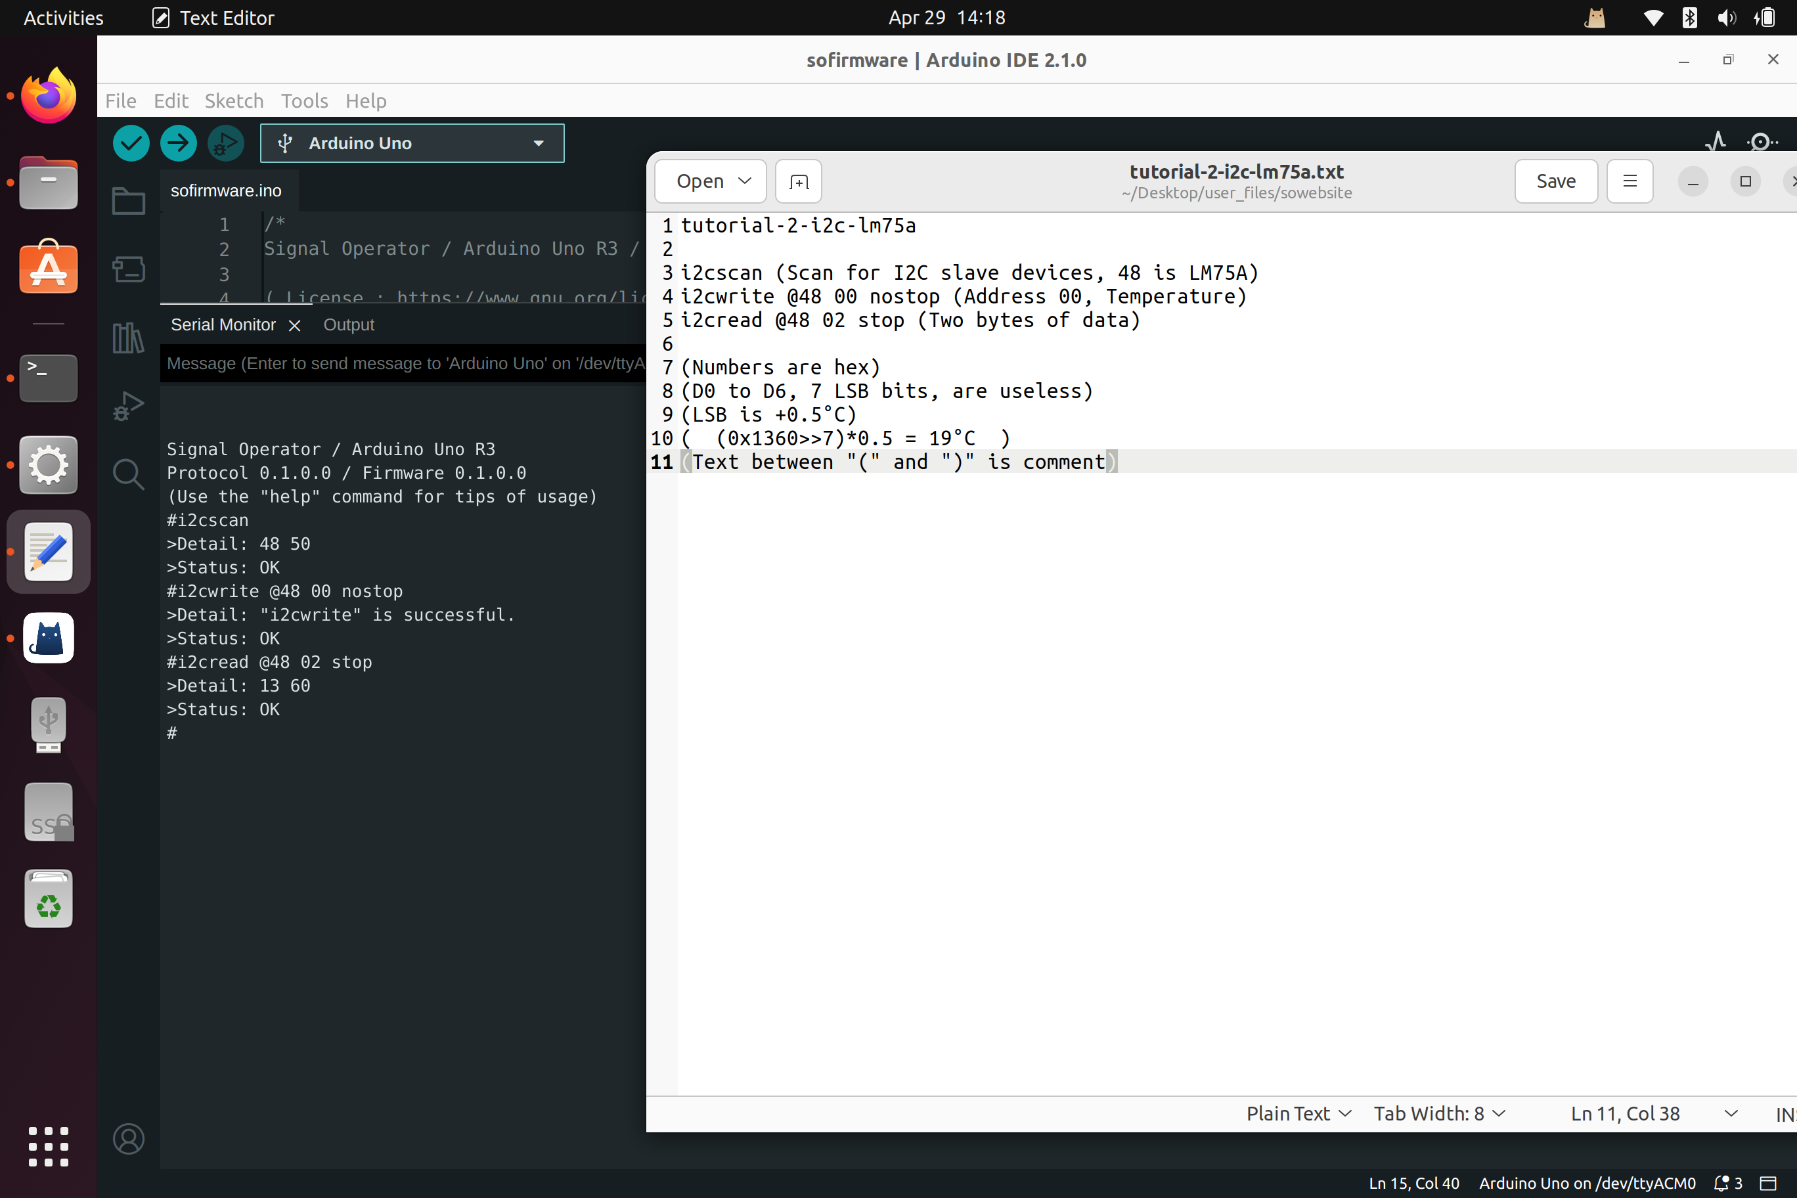This screenshot has height=1198, width=1797.
Task: Open the Sketchbook folder sidebar icon
Action: pyautogui.click(x=128, y=202)
